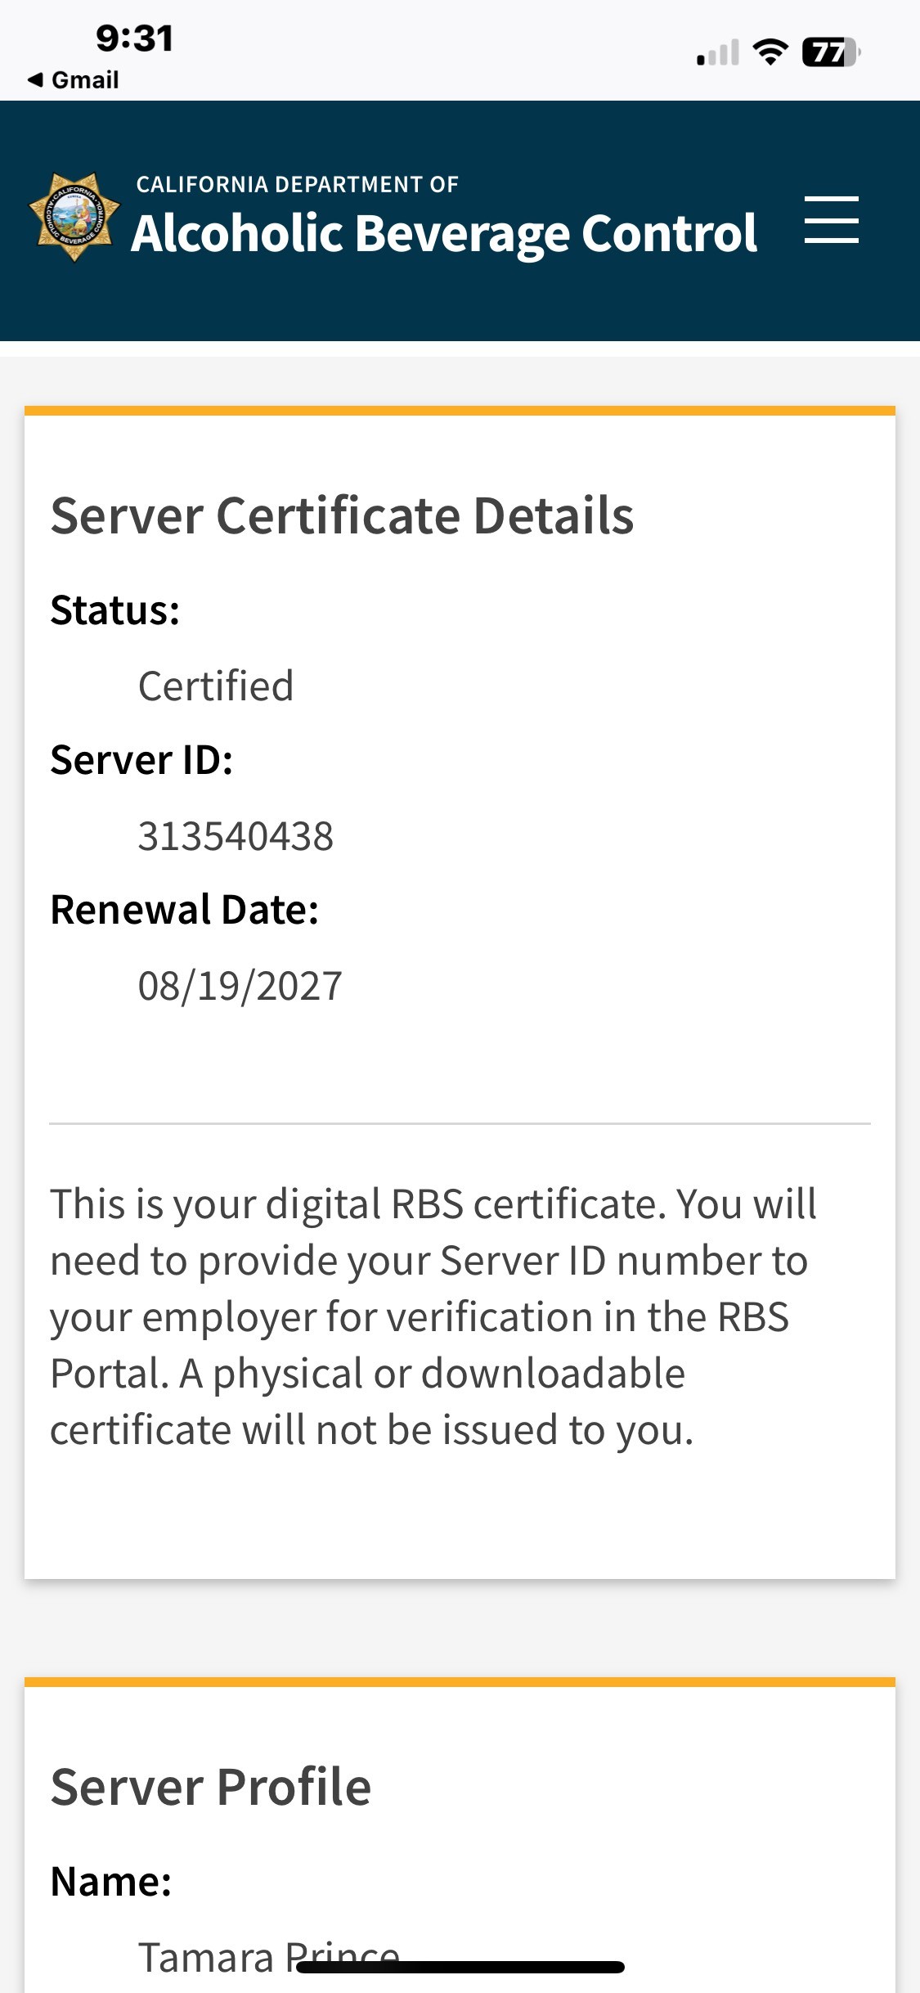Tap the home indicator bar
920x1993 pixels.
pos(460,1968)
